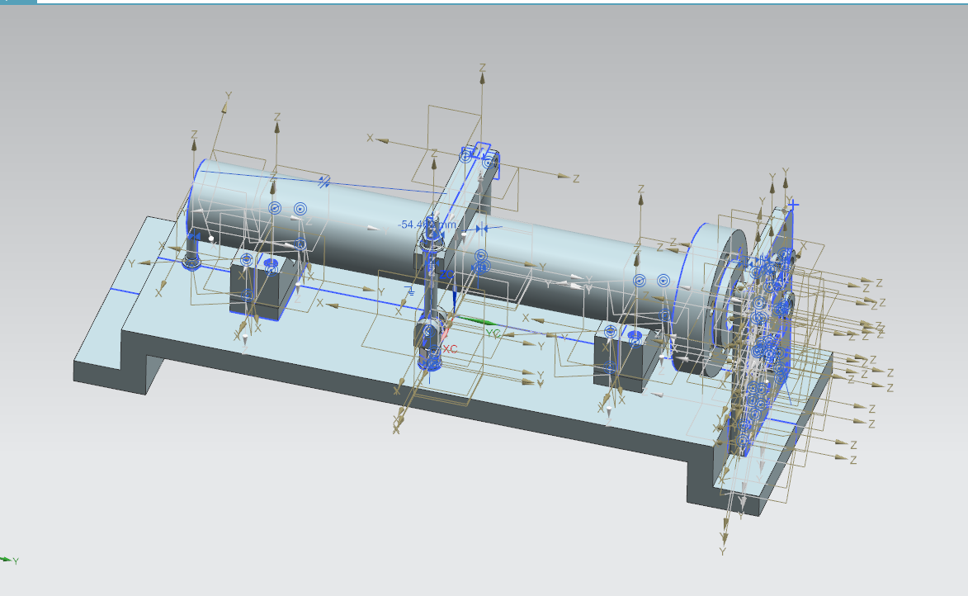Viewport: 968px width, 596px height.
Task: Select the X datum label left of clamp bar top
Action: 370,138
